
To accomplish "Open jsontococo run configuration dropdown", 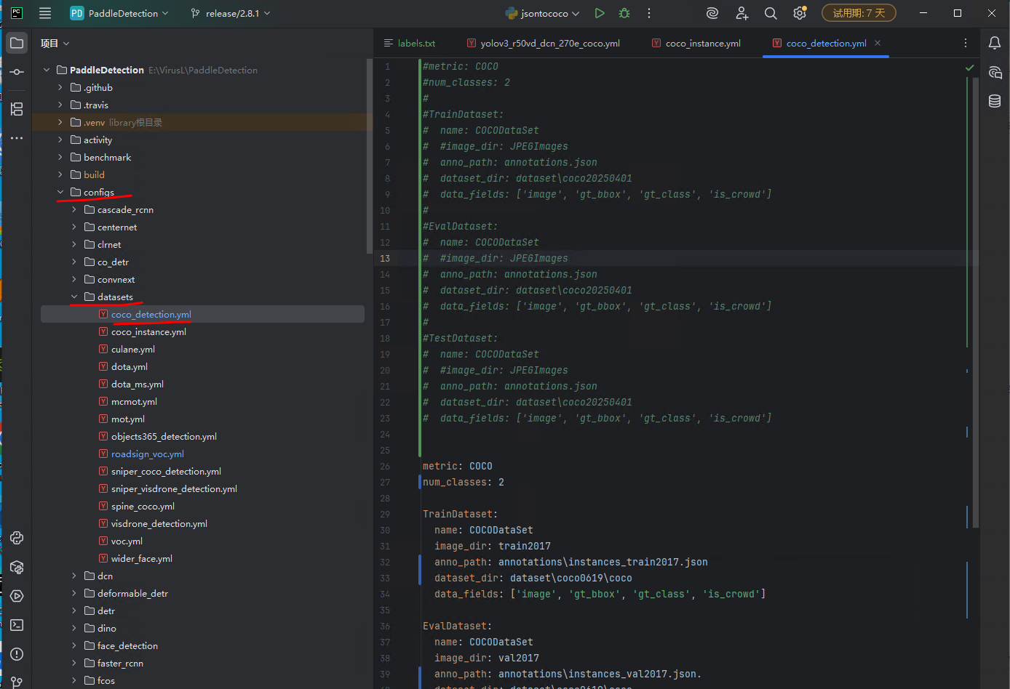I will pyautogui.click(x=543, y=13).
